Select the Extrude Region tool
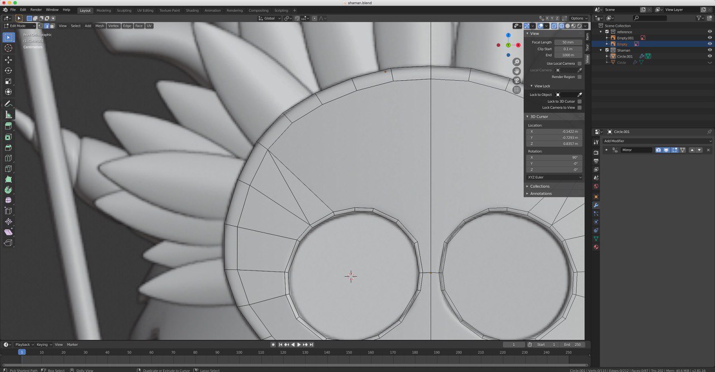 click(8, 126)
